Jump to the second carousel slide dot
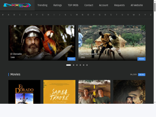The image size is (156, 117). pyautogui.click(x=74, y=65)
